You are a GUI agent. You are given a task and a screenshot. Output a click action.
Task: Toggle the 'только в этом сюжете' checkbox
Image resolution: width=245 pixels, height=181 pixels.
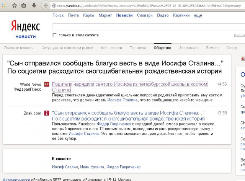coord(54,35)
